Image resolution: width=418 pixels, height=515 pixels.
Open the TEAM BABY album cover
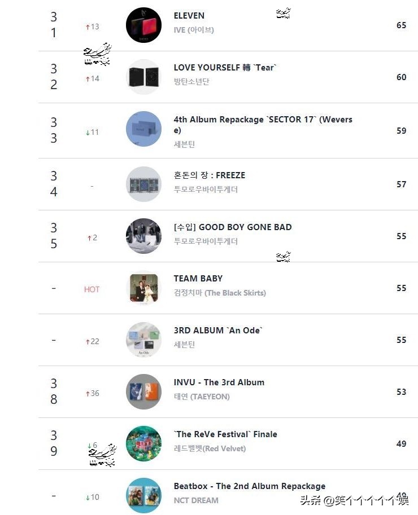point(143,288)
